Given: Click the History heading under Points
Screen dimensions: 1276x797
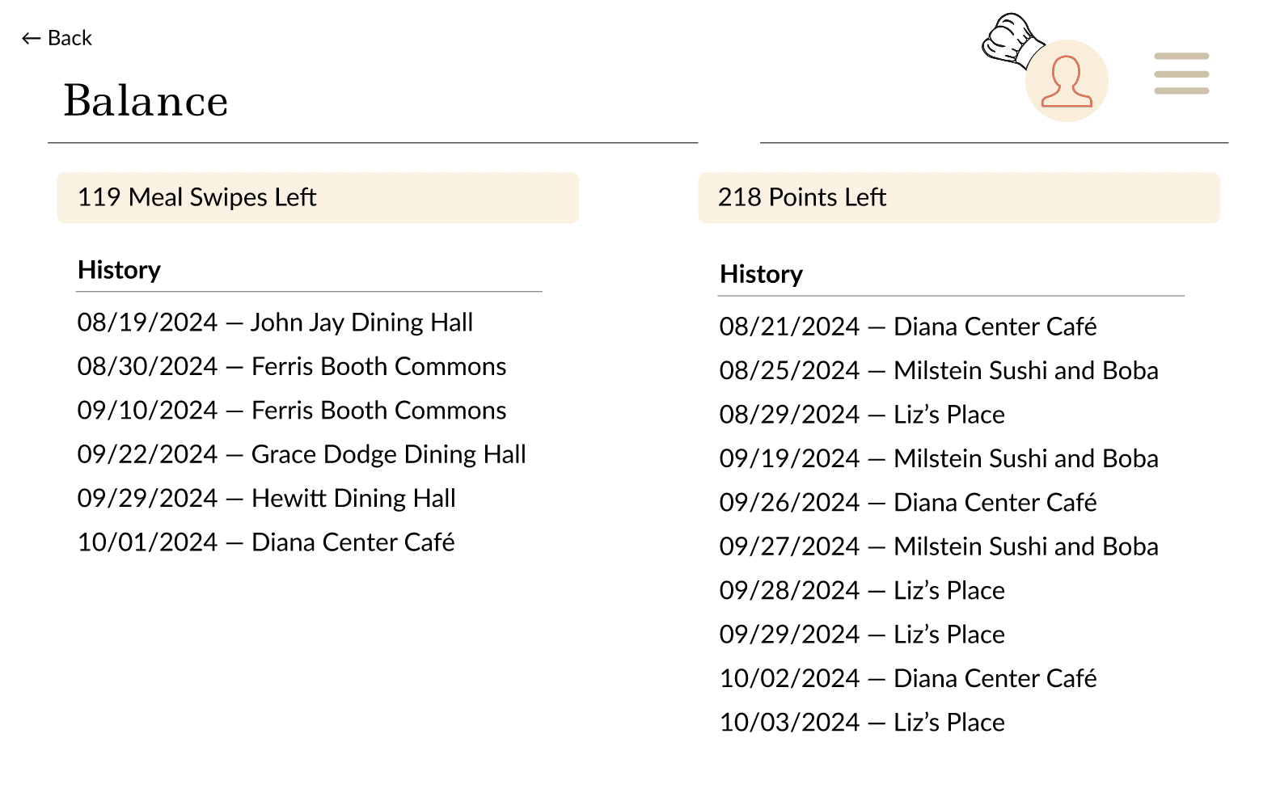Looking at the screenshot, I should 762,275.
